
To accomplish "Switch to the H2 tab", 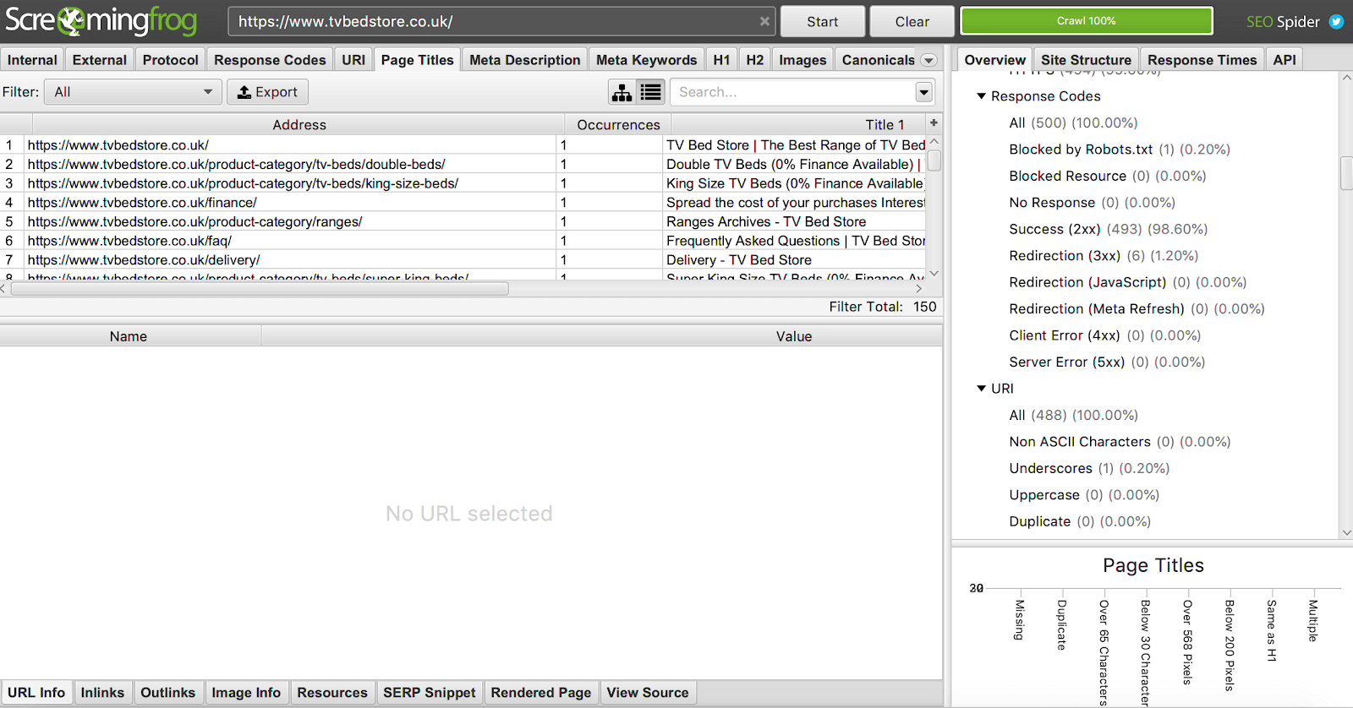I will (755, 60).
